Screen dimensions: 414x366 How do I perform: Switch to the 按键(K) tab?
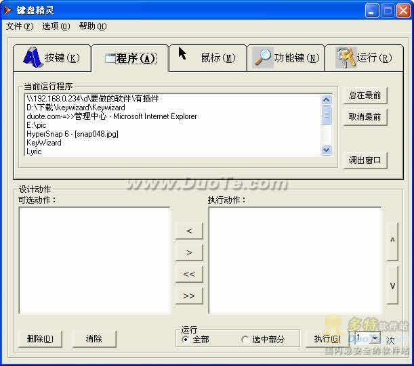[52, 58]
